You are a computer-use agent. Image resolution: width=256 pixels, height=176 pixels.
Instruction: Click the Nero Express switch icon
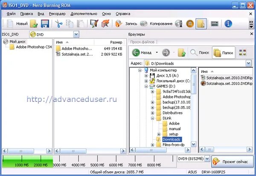[105, 24]
